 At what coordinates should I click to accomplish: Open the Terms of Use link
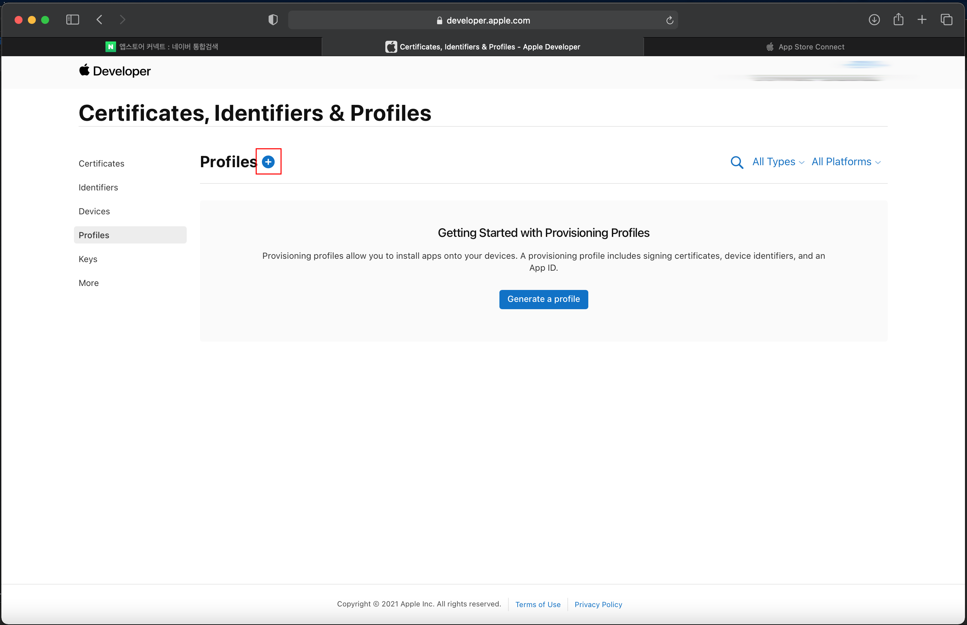(538, 604)
